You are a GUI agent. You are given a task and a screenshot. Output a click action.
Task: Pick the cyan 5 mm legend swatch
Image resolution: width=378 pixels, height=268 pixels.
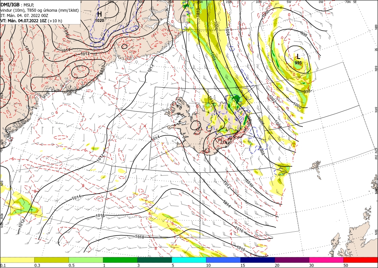tap(189, 260)
